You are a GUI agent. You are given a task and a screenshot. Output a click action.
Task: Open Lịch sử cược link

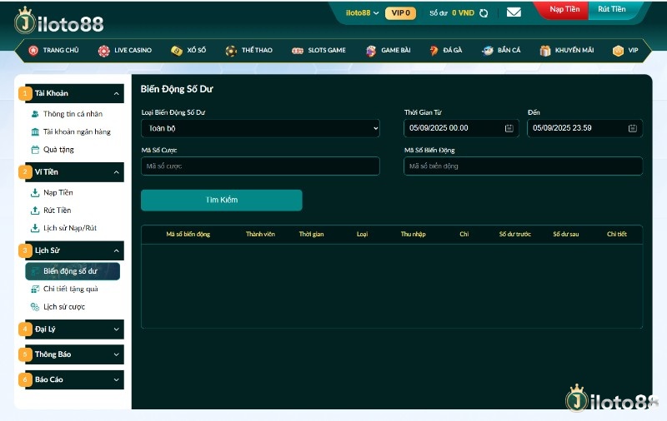point(64,307)
